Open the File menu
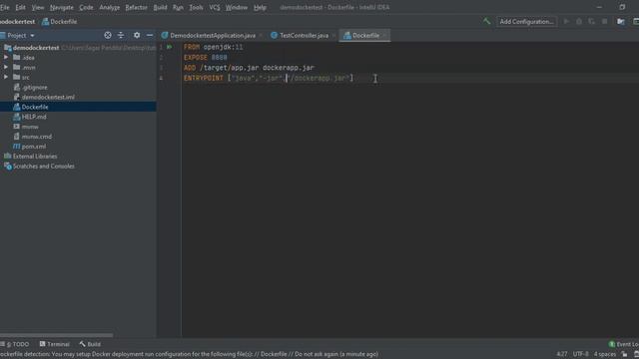 [4, 7]
